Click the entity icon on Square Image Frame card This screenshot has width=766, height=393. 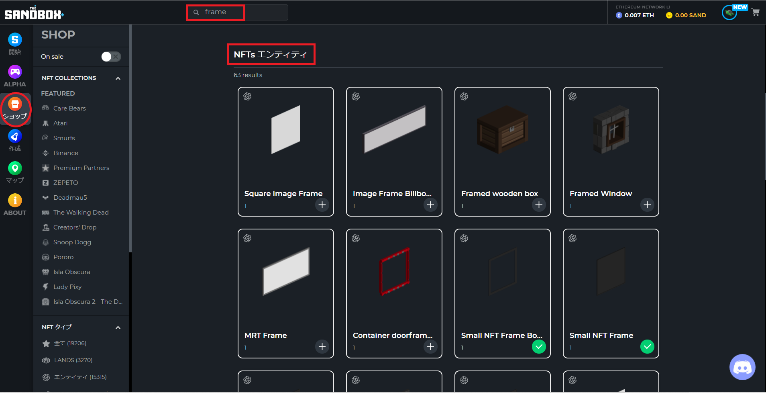pyautogui.click(x=247, y=96)
